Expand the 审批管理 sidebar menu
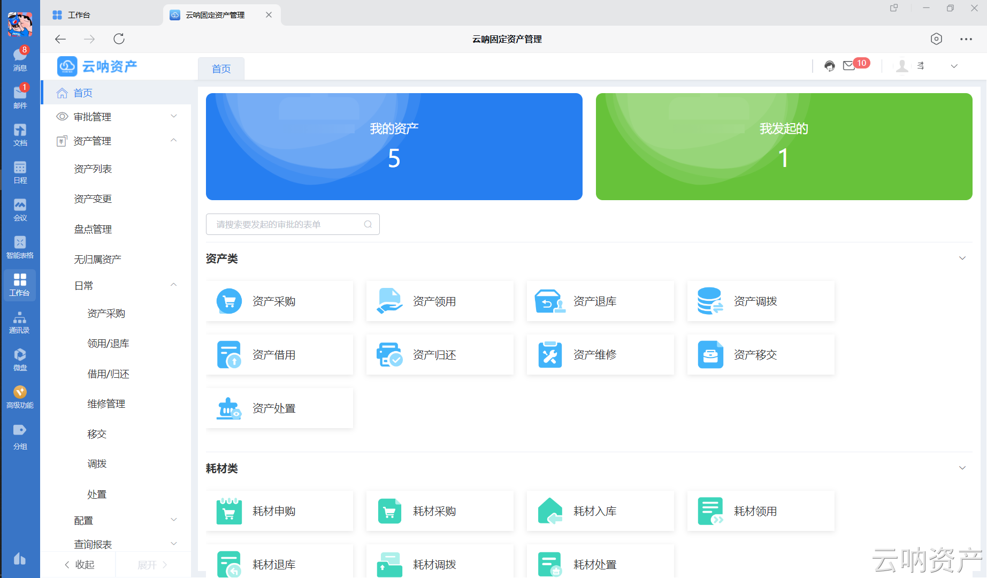The height and width of the screenshot is (578, 987). tap(173, 116)
